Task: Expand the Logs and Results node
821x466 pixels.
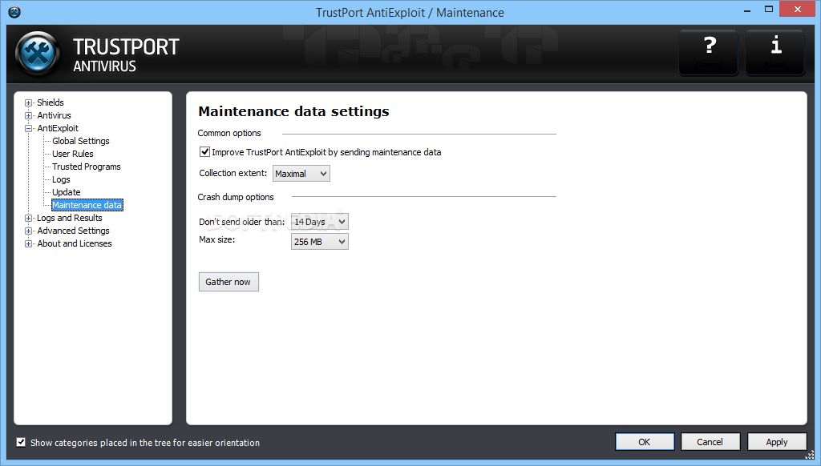Action: tap(28, 218)
